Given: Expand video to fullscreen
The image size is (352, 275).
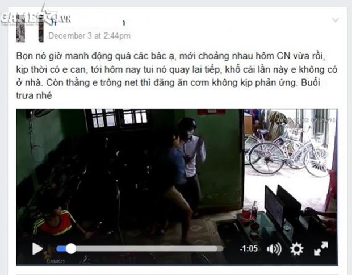Looking at the screenshot, I should click(x=321, y=249).
